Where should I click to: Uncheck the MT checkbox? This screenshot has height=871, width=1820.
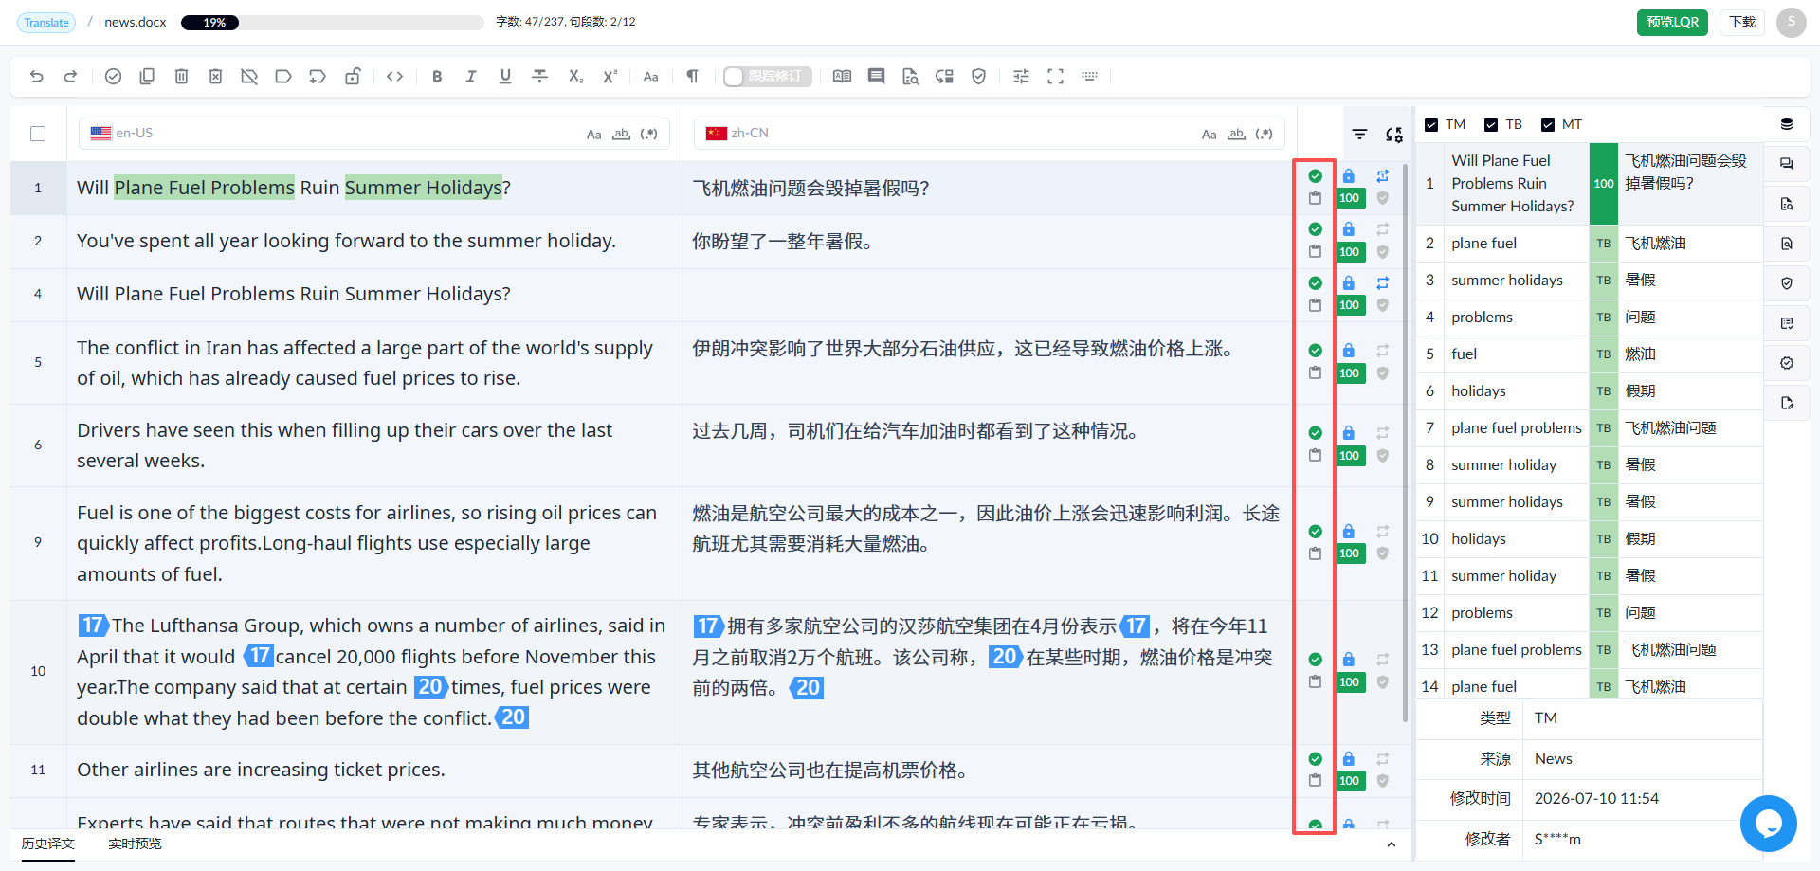[x=1548, y=125]
